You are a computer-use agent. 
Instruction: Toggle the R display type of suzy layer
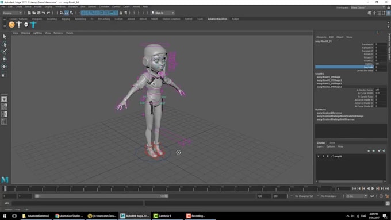pos(328,156)
